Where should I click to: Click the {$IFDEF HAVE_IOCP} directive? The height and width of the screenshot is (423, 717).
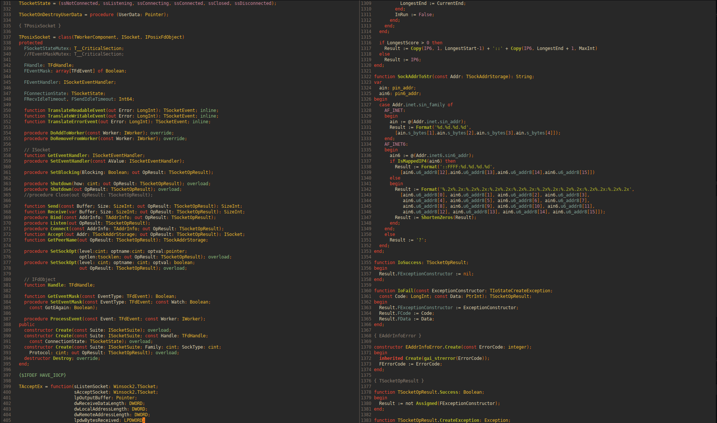[42, 375]
